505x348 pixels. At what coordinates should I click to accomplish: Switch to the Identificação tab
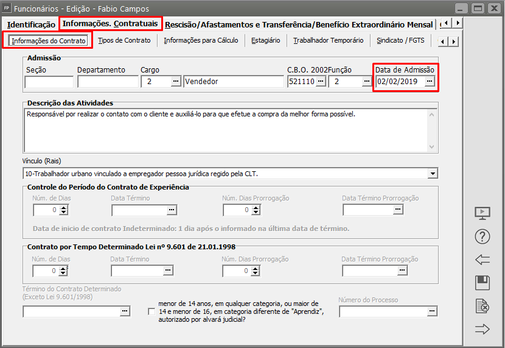pyautogui.click(x=31, y=24)
